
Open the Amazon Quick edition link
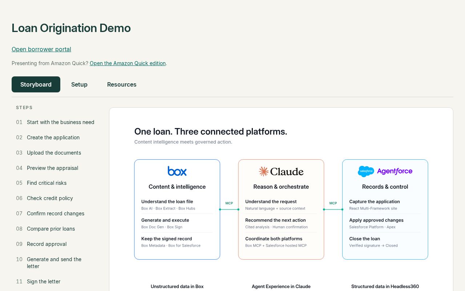(128, 63)
